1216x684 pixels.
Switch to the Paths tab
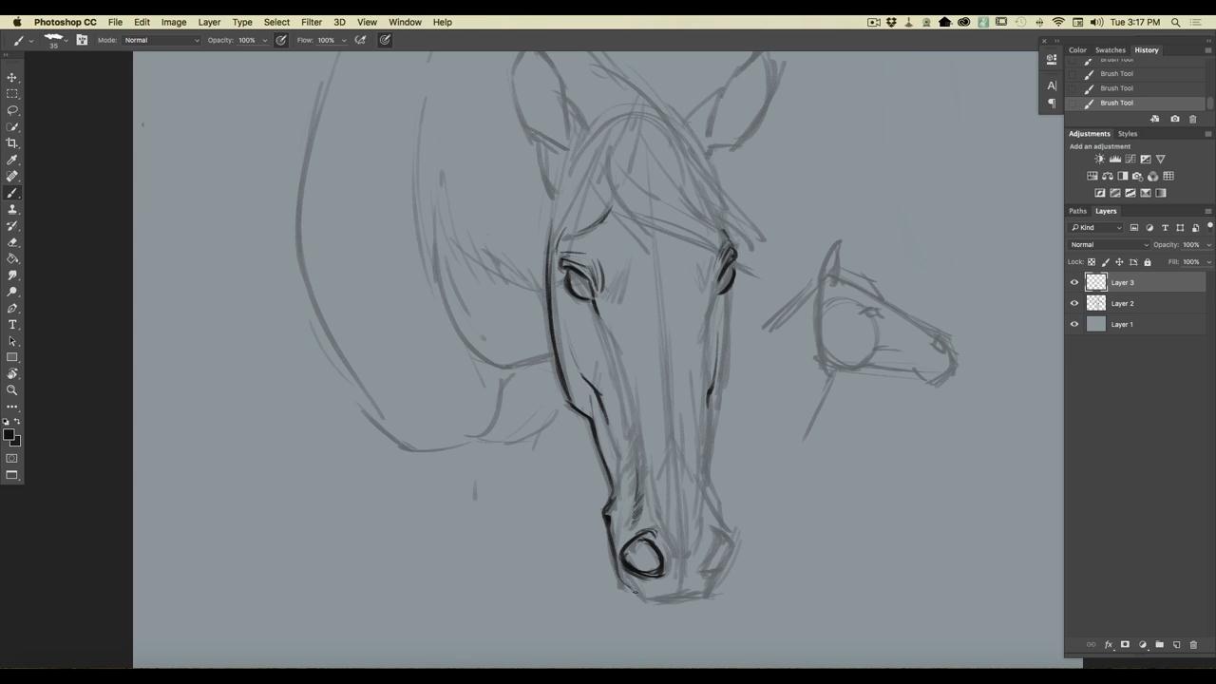pos(1077,211)
